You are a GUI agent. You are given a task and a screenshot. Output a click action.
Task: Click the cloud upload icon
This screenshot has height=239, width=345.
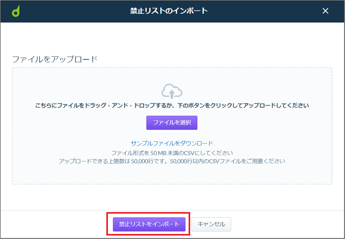[172, 91]
